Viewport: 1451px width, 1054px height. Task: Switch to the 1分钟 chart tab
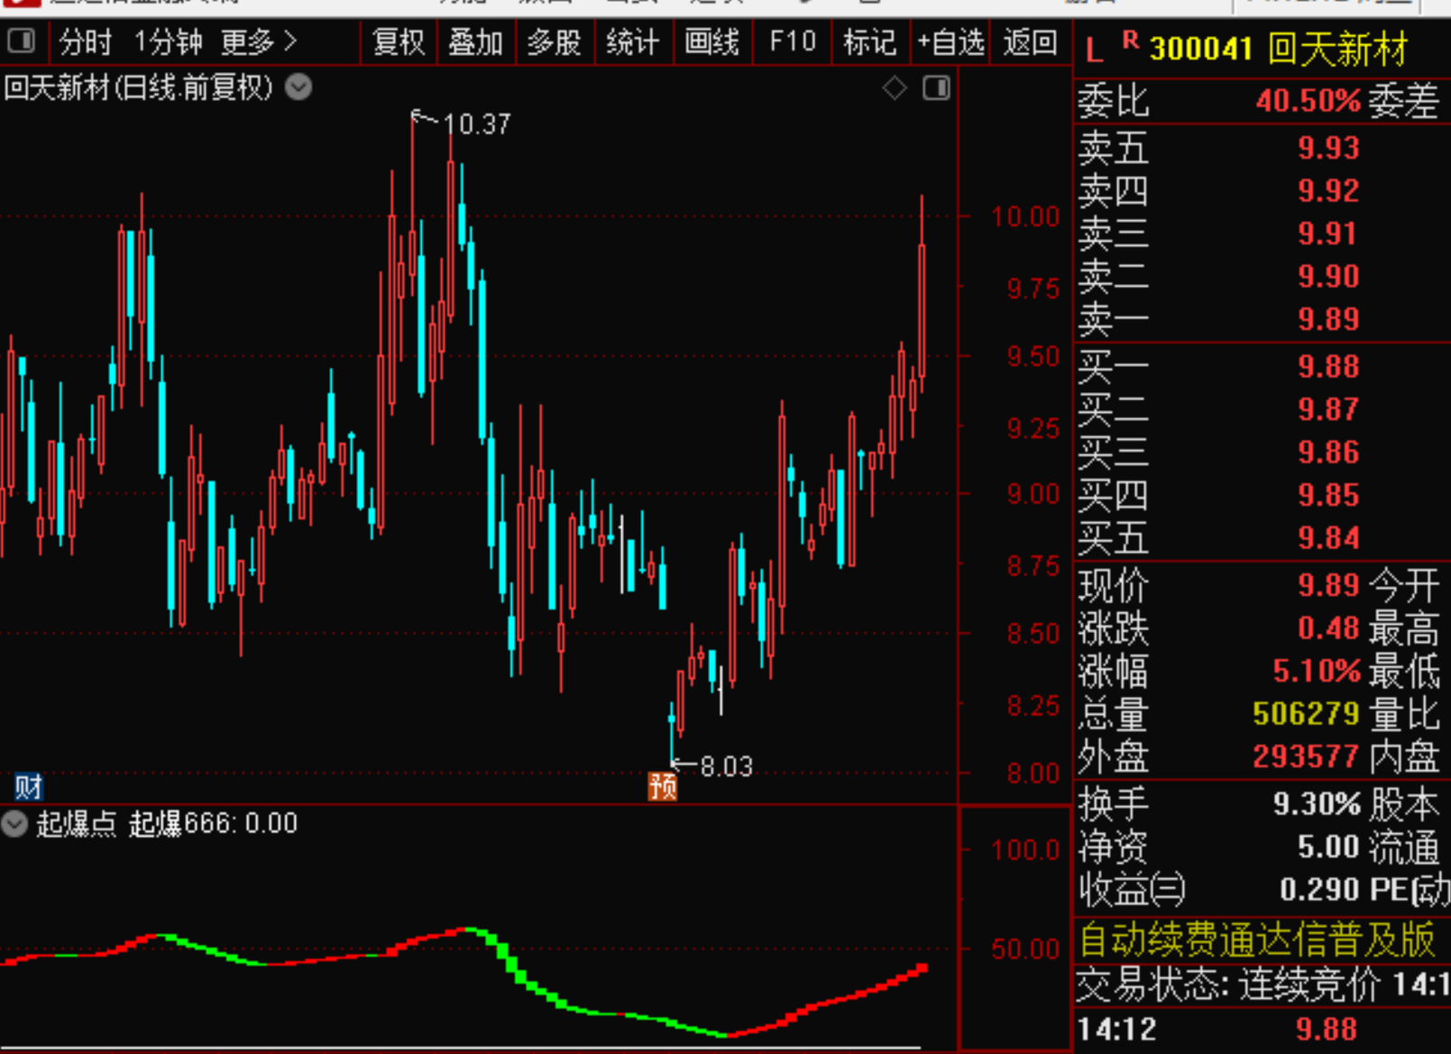(165, 41)
